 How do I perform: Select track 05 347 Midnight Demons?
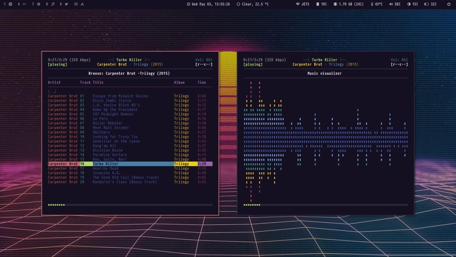[130, 114]
